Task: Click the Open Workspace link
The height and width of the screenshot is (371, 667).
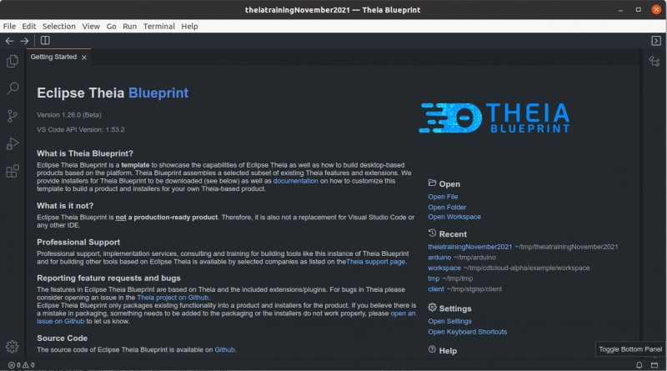Action: pos(454,217)
